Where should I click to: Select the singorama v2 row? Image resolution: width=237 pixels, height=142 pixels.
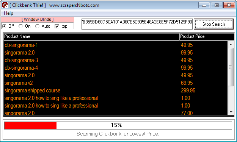coord(116,83)
